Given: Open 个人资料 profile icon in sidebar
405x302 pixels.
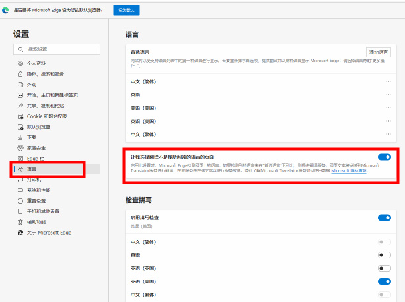Looking at the screenshot, I should (x=20, y=63).
